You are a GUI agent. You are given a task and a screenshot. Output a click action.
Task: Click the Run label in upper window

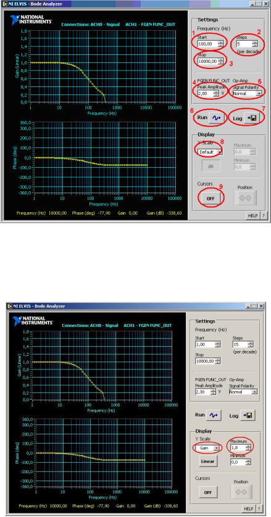202,118
